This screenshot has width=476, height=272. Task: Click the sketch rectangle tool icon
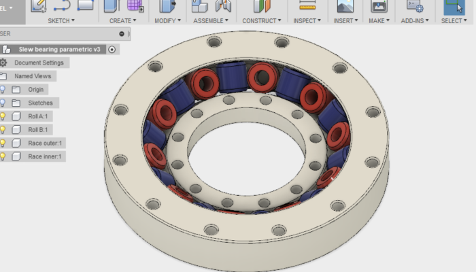coord(85,5)
